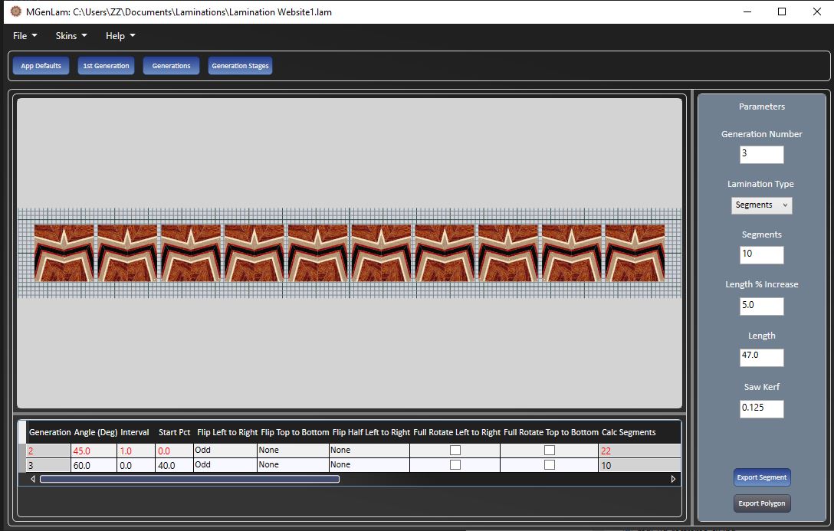The image size is (834, 531).
Task: Expand the Help menu
Action: tap(120, 36)
